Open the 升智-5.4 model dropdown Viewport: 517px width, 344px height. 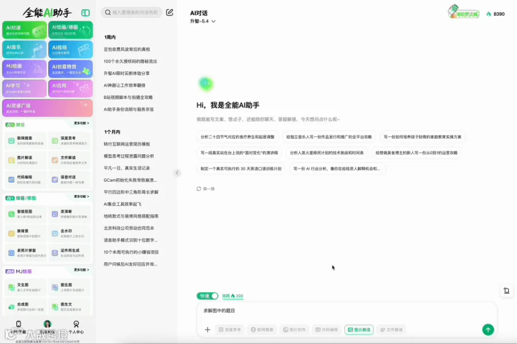[x=203, y=21]
